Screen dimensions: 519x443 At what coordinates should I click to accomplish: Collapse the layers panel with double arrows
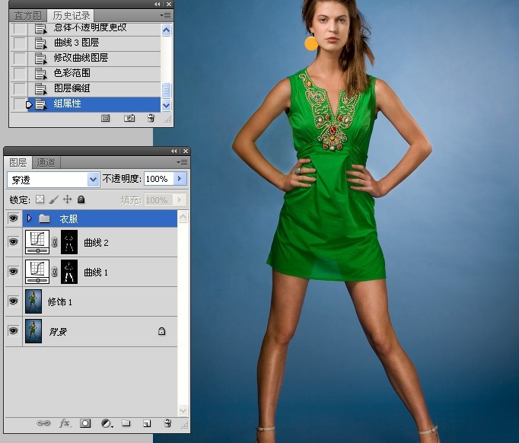click(174, 151)
